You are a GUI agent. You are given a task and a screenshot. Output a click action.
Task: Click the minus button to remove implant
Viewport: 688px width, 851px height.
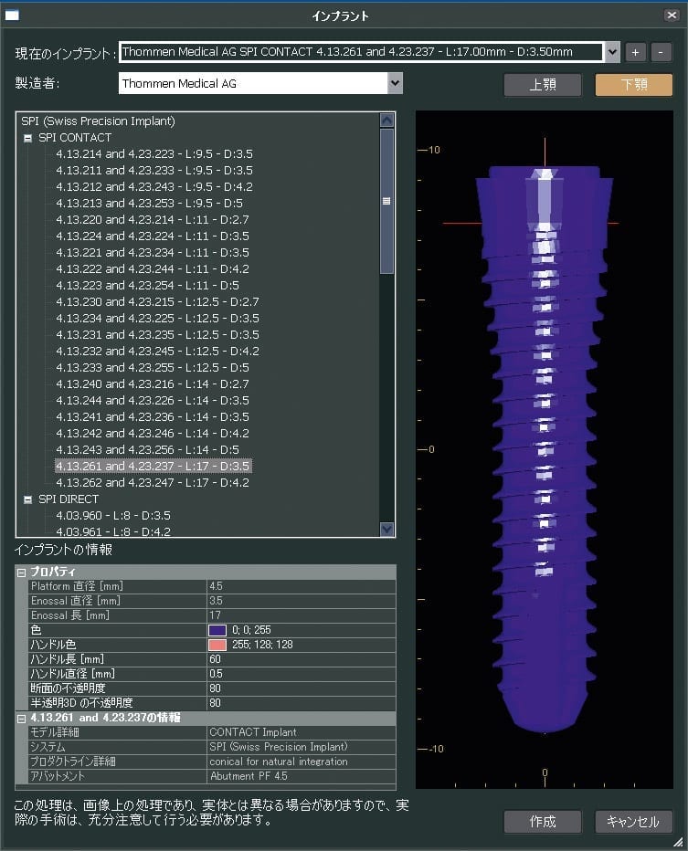[x=662, y=52]
